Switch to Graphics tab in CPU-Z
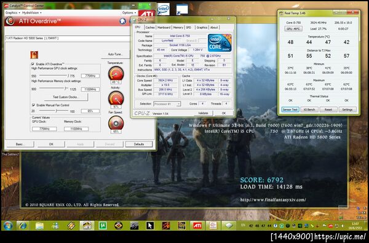369x243 pixels. click(x=202, y=28)
